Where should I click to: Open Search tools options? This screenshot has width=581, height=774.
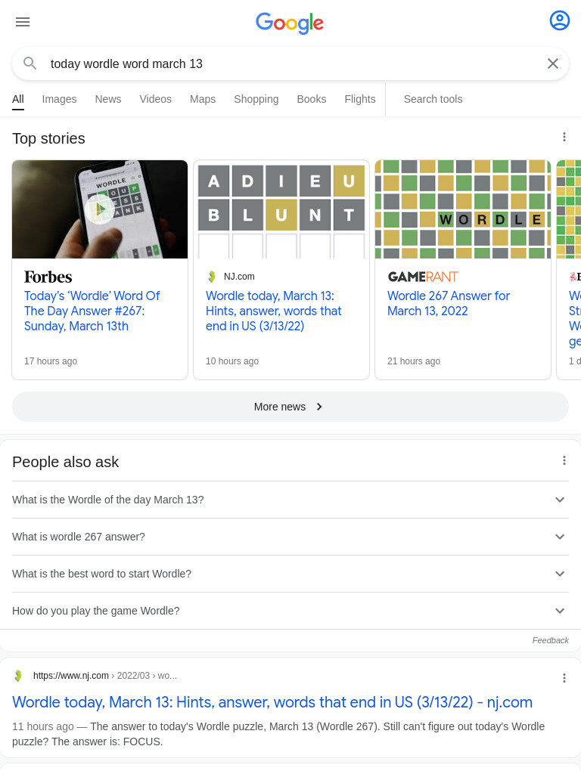click(433, 99)
